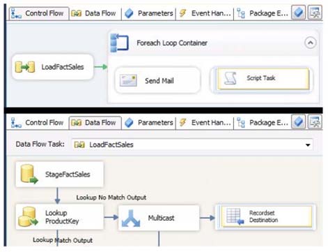Click the Multicast arrows icon
328x252 pixels.
[x=131, y=218]
